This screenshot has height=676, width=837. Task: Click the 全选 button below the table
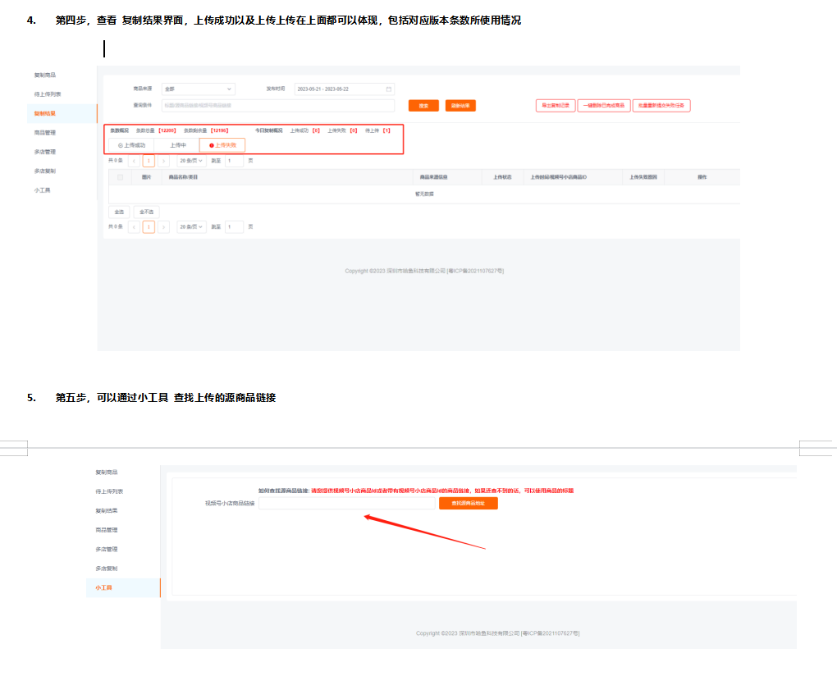pos(119,212)
